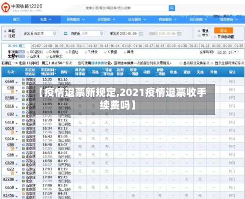Open train G618 details link
The height and width of the screenshot is (199, 245).
pos(9,122)
